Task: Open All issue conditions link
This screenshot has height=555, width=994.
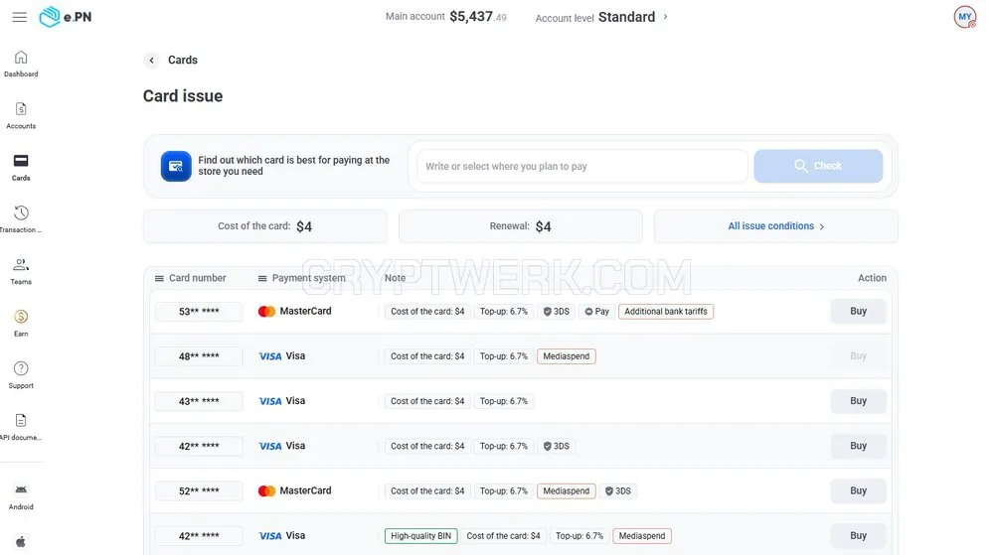Action: (x=776, y=226)
